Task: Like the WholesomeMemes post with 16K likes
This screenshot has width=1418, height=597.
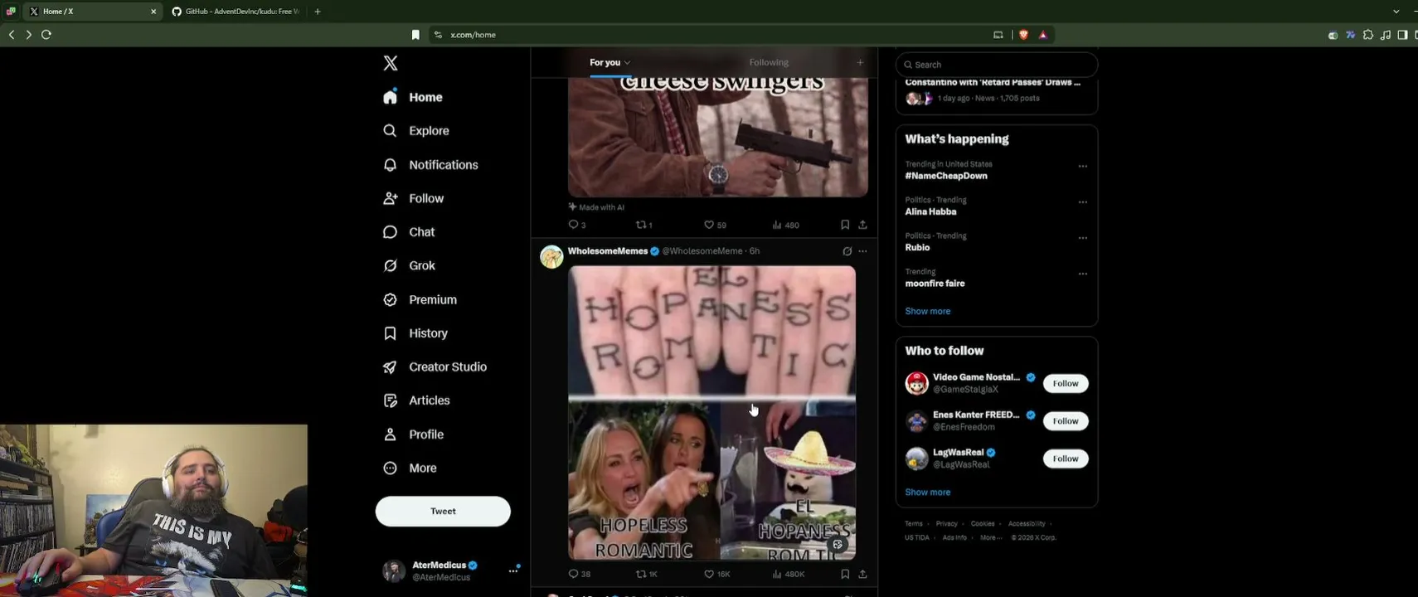Action: click(716, 574)
